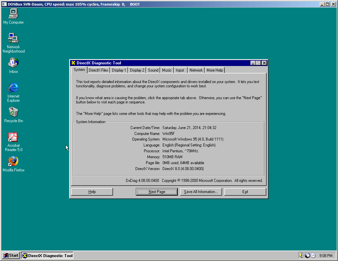This screenshot has width=338, height=261.
Task: Minimize the DirectX Diagnostic Tool window
Action: [x=253, y=63]
